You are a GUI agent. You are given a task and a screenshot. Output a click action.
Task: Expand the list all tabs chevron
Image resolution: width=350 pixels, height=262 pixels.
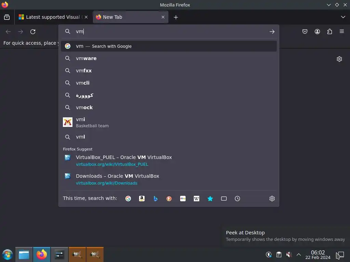click(343, 17)
